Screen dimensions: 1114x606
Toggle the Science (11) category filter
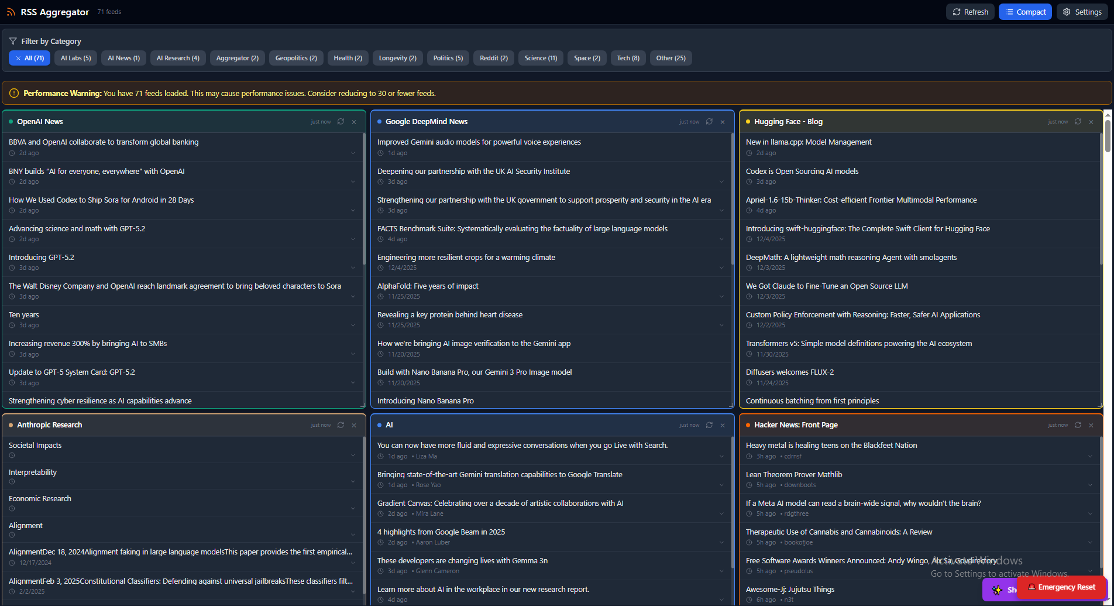point(540,57)
